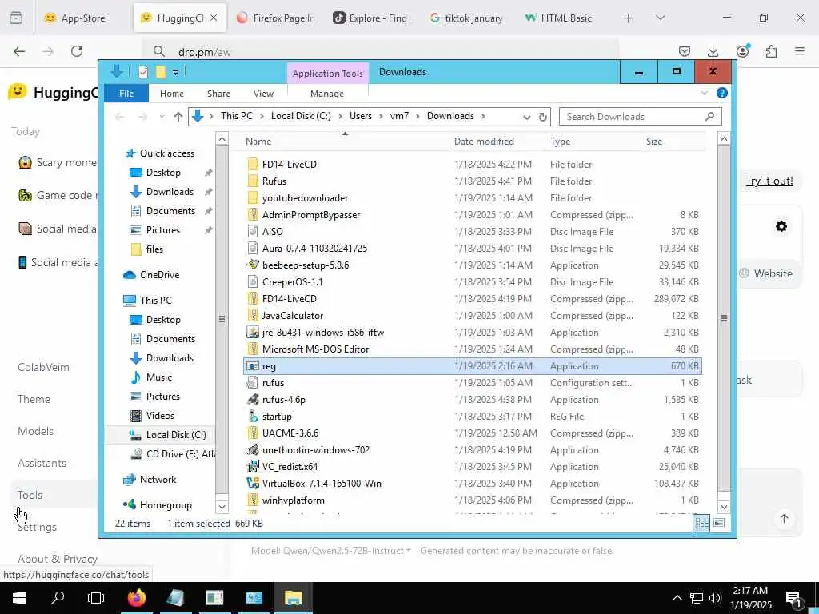819x614 pixels.
Task: Click Properties icon in quick access toolbar
Action: (143, 72)
